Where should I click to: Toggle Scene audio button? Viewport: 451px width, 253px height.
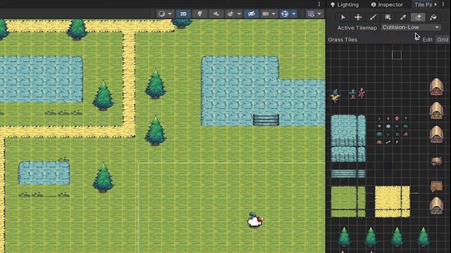coord(216,14)
